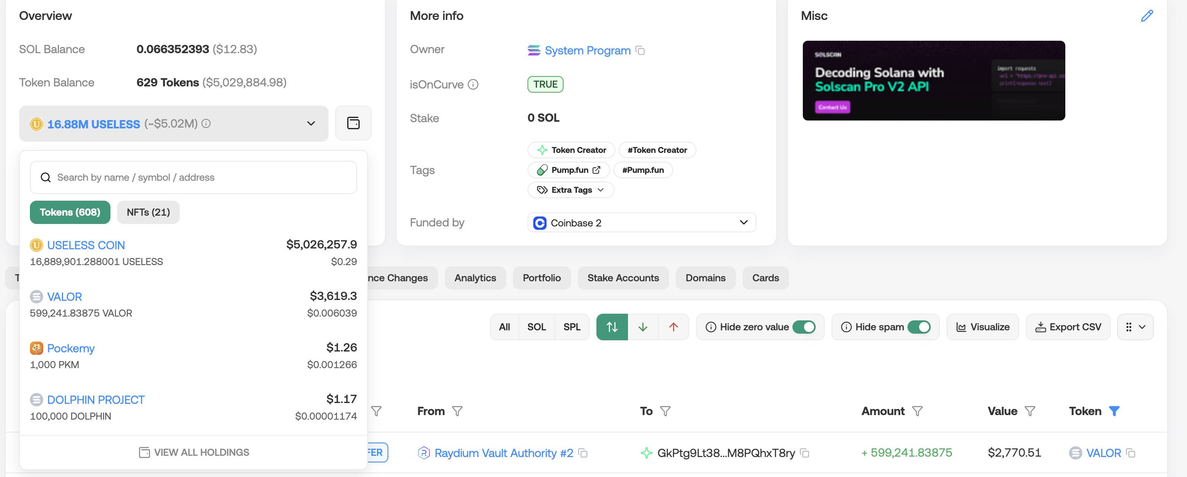Click the Amount column filter icon
Image resolution: width=1187 pixels, height=477 pixels.
coord(917,411)
